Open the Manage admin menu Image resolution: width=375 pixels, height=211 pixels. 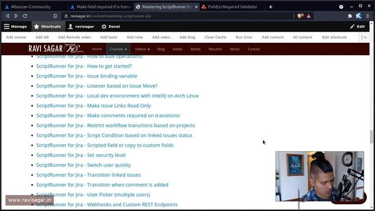15,26
